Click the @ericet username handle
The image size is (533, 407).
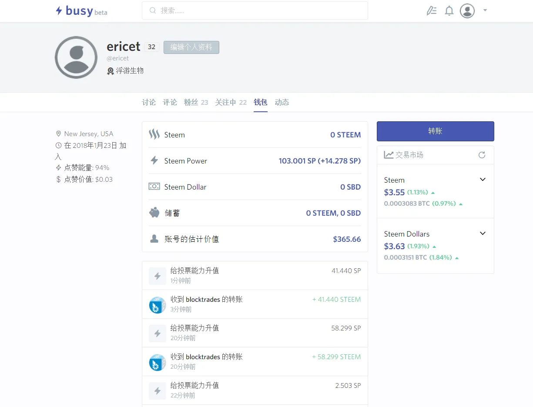(x=118, y=58)
